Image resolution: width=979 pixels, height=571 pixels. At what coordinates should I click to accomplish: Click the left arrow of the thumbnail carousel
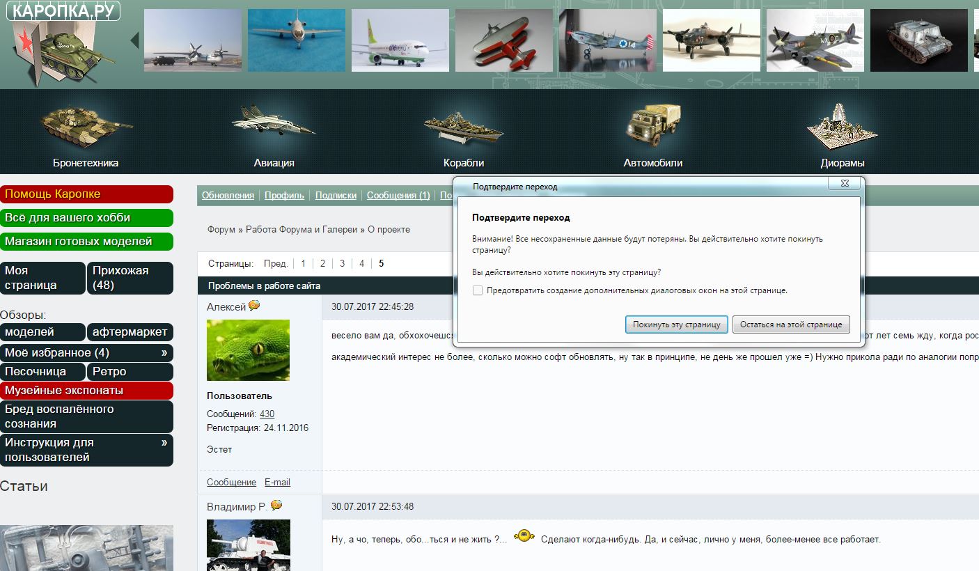[x=134, y=41]
